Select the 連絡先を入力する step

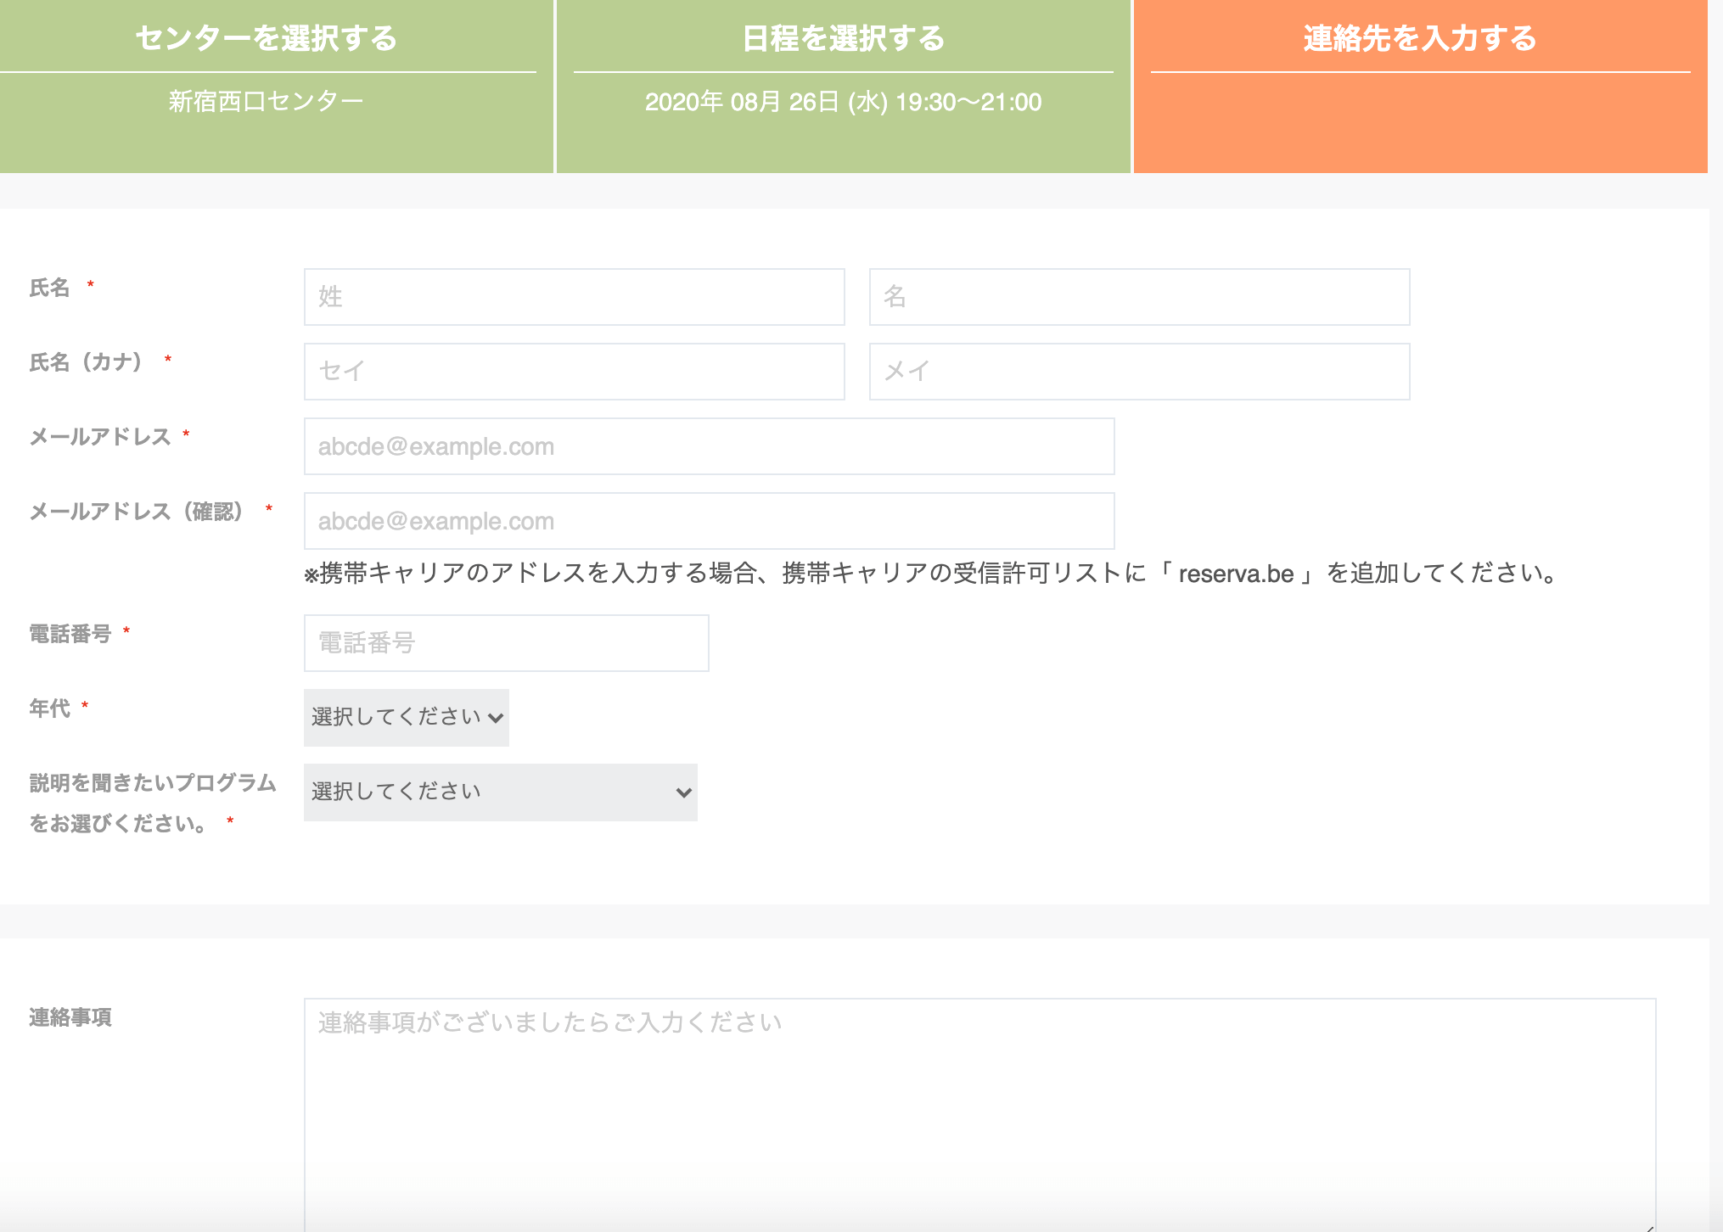pyautogui.click(x=1420, y=38)
